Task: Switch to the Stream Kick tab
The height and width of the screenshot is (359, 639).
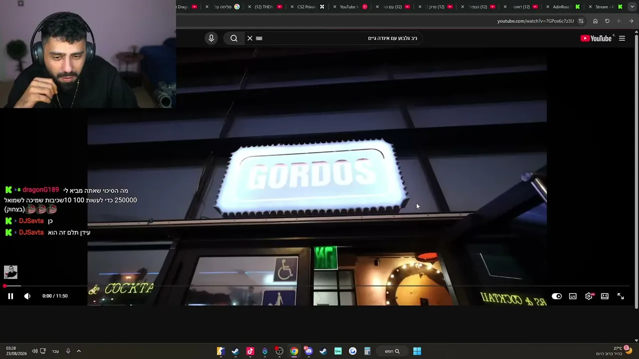Action: click(x=606, y=7)
